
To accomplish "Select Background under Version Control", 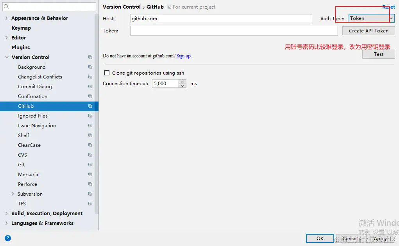I will click(x=32, y=67).
